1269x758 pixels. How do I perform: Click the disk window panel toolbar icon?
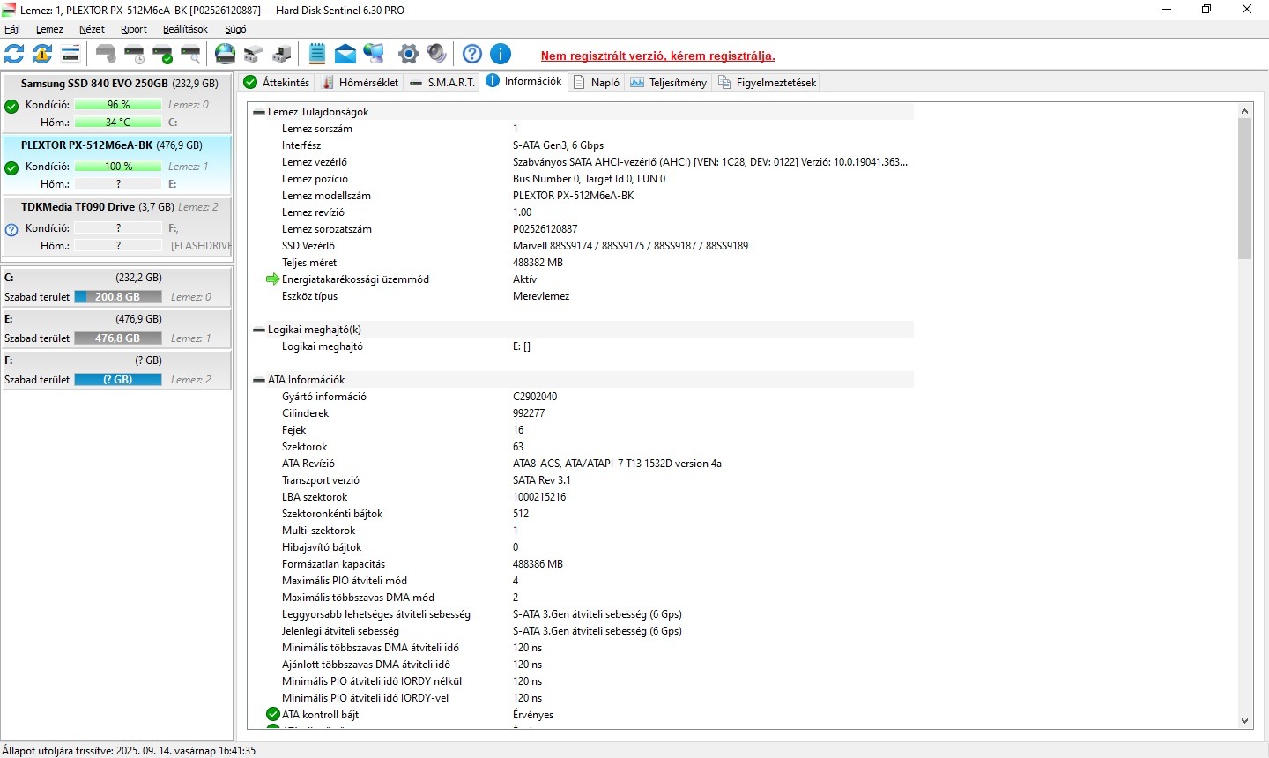[70, 54]
